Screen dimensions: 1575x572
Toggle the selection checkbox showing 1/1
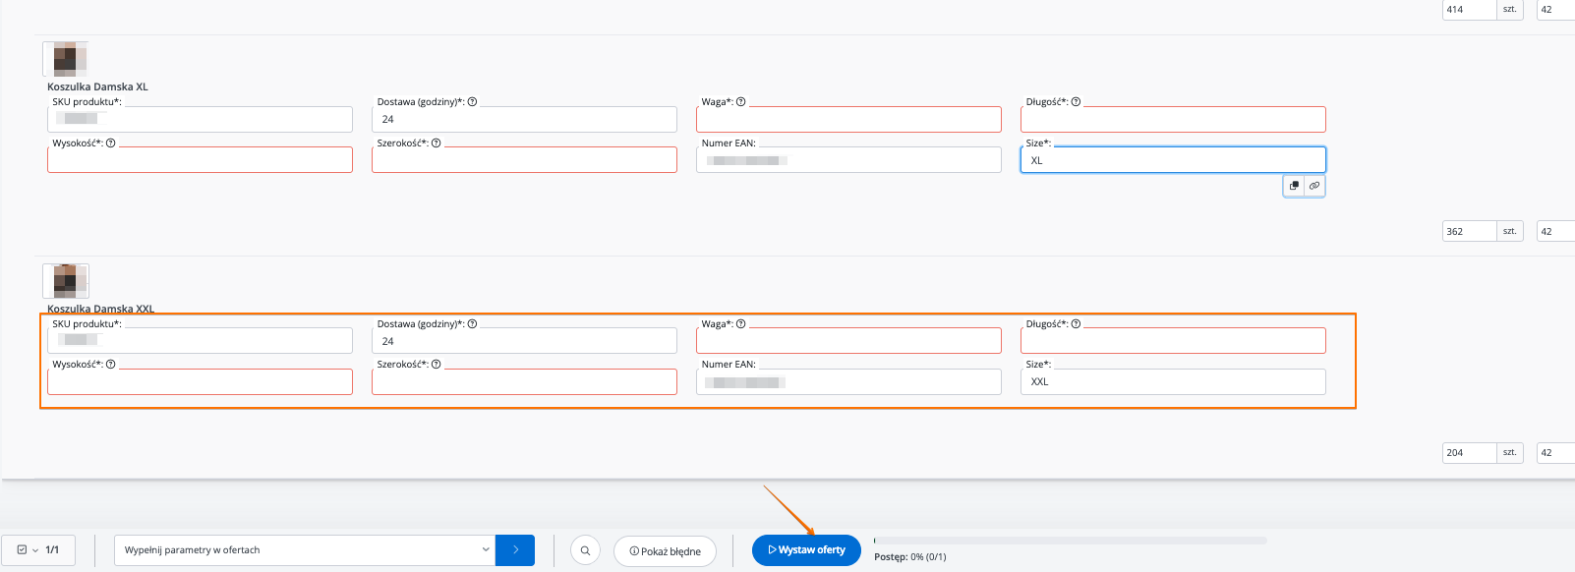pyautogui.click(x=22, y=550)
